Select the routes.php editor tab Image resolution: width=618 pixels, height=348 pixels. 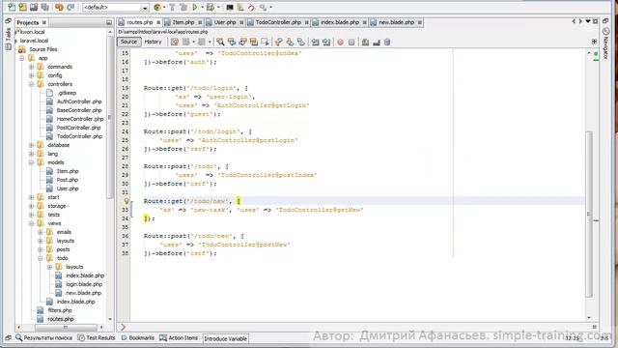(139, 22)
